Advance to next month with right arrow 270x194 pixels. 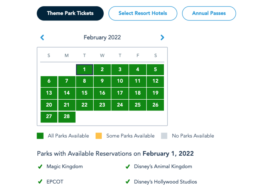[162, 37]
